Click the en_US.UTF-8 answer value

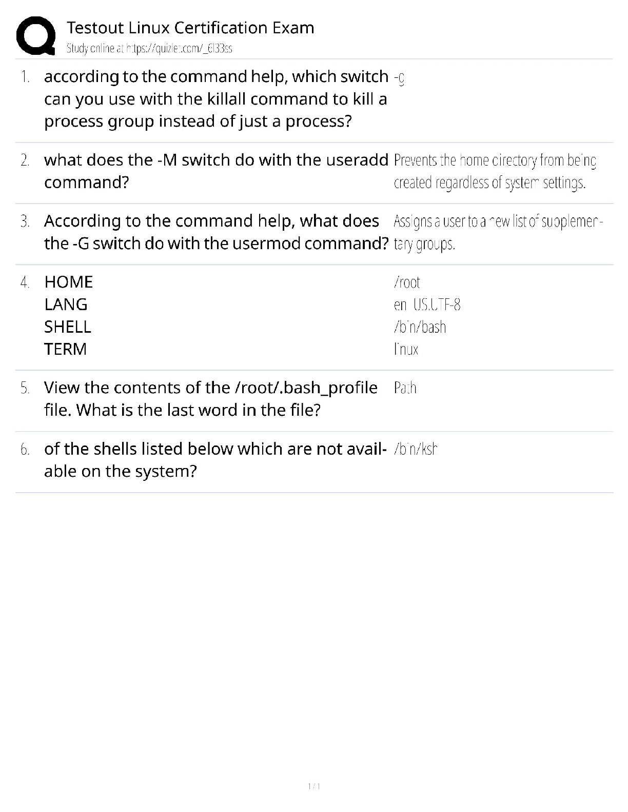pyautogui.click(x=427, y=305)
